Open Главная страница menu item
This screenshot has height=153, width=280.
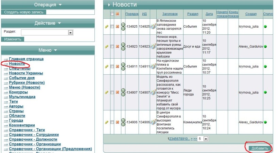pyautogui.click(x=26, y=59)
